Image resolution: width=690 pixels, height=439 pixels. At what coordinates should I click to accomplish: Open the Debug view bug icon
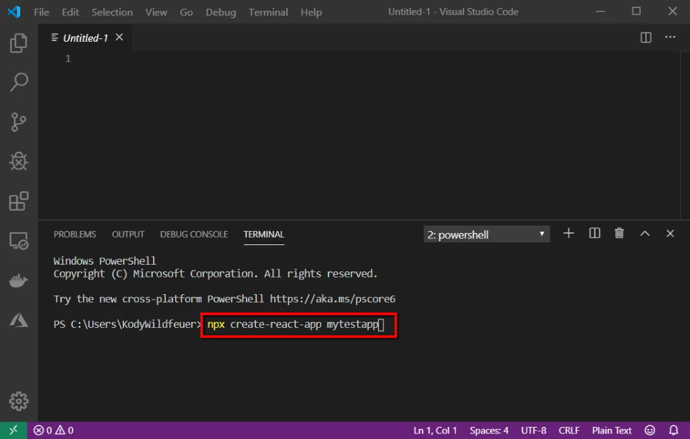[18, 161]
